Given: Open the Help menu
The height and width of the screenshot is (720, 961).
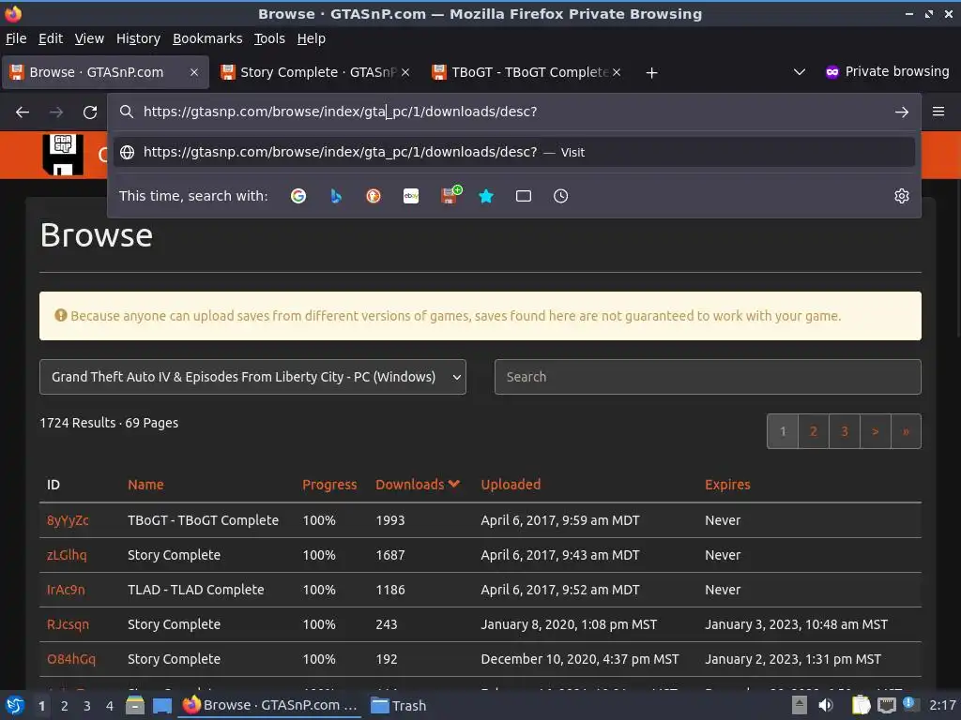Looking at the screenshot, I should click(x=311, y=38).
